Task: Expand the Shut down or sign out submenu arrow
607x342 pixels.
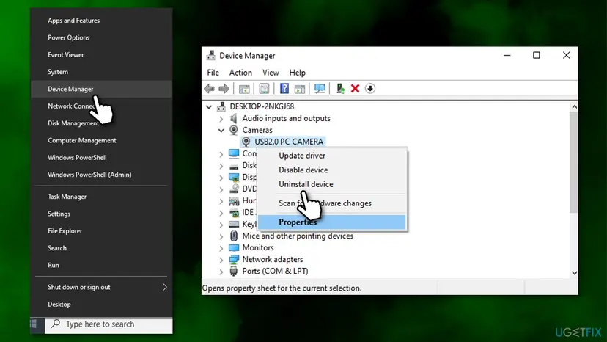Action: 165,287
